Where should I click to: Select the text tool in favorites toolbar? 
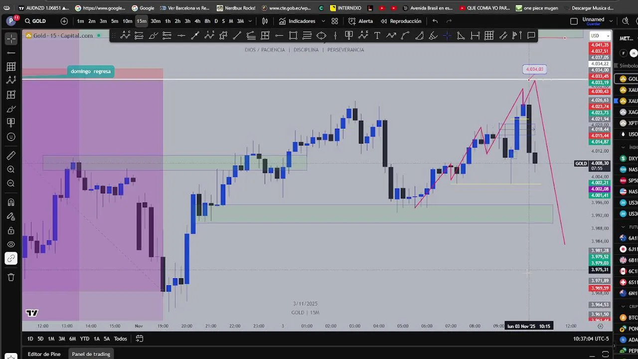click(x=377, y=35)
